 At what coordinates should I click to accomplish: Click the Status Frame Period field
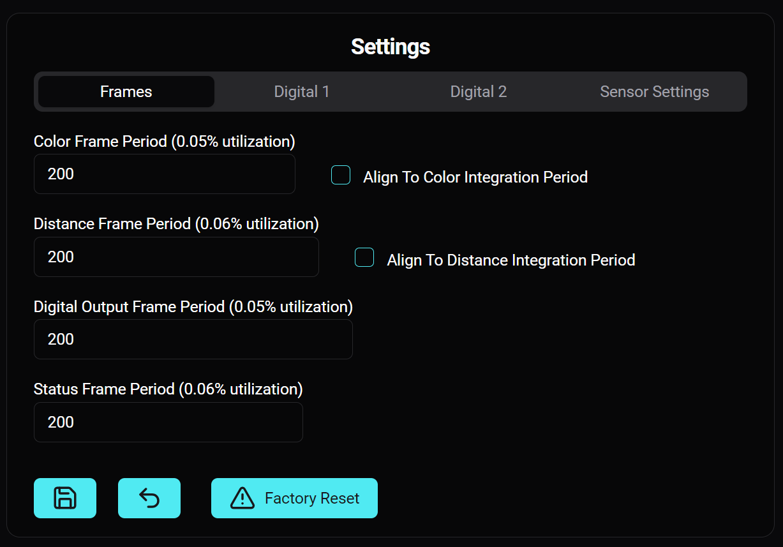pyautogui.click(x=168, y=422)
